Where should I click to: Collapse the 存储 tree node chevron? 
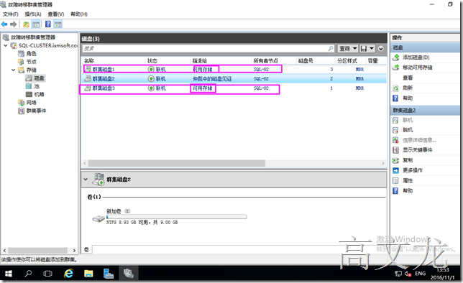tap(13, 70)
